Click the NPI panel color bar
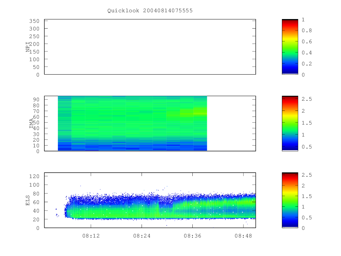Viewport: 341px width, 256px height. coord(290,47)
